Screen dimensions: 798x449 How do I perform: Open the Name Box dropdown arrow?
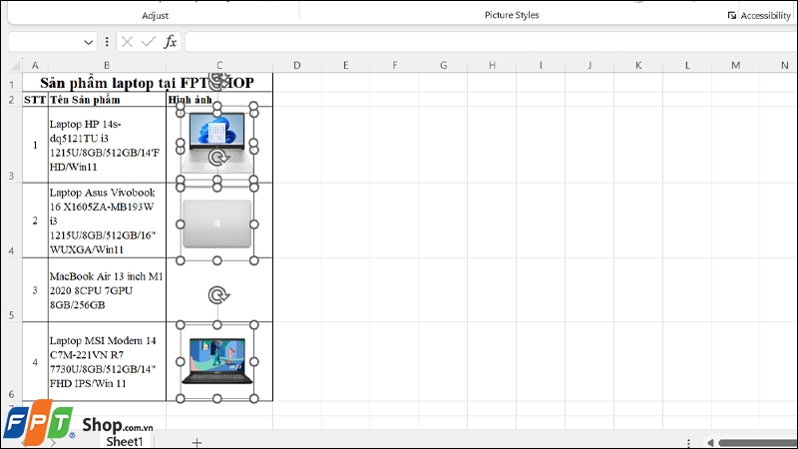tap(89, 42)
